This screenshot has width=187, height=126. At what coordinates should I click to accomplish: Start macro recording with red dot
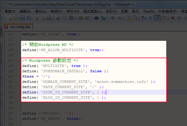tap(173, 18)
